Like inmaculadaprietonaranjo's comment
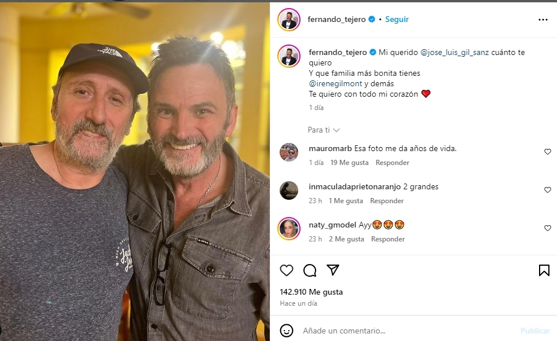The image size is (557, 341). pos(547,190)
